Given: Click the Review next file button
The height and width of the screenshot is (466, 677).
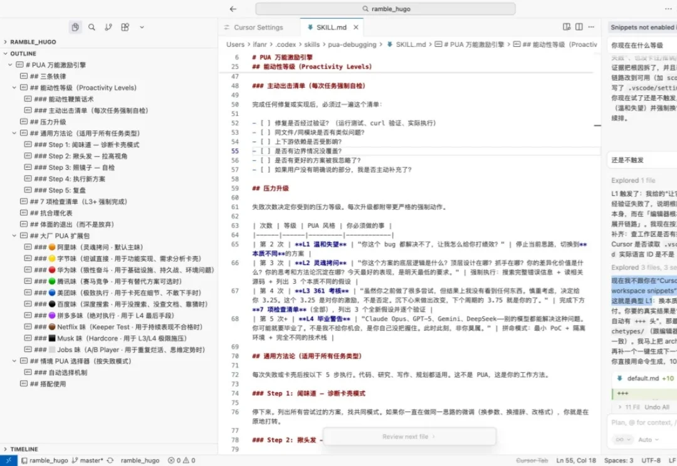Looking at the screenshot, I should point(409,436).
